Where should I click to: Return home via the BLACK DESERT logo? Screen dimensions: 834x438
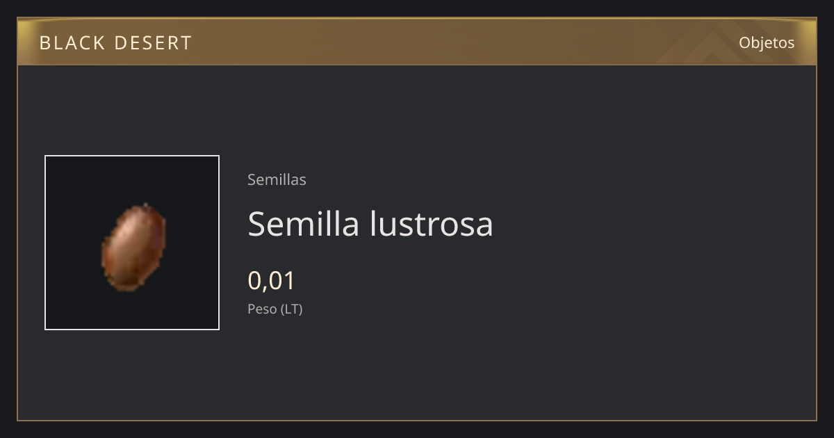(115, 43)
